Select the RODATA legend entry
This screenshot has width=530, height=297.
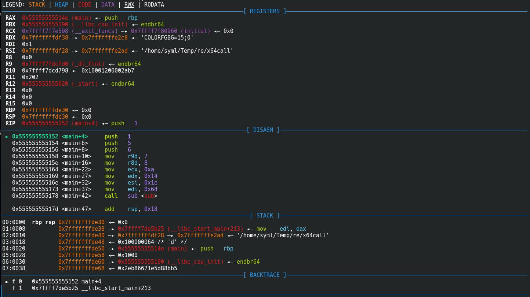(154, 5)
